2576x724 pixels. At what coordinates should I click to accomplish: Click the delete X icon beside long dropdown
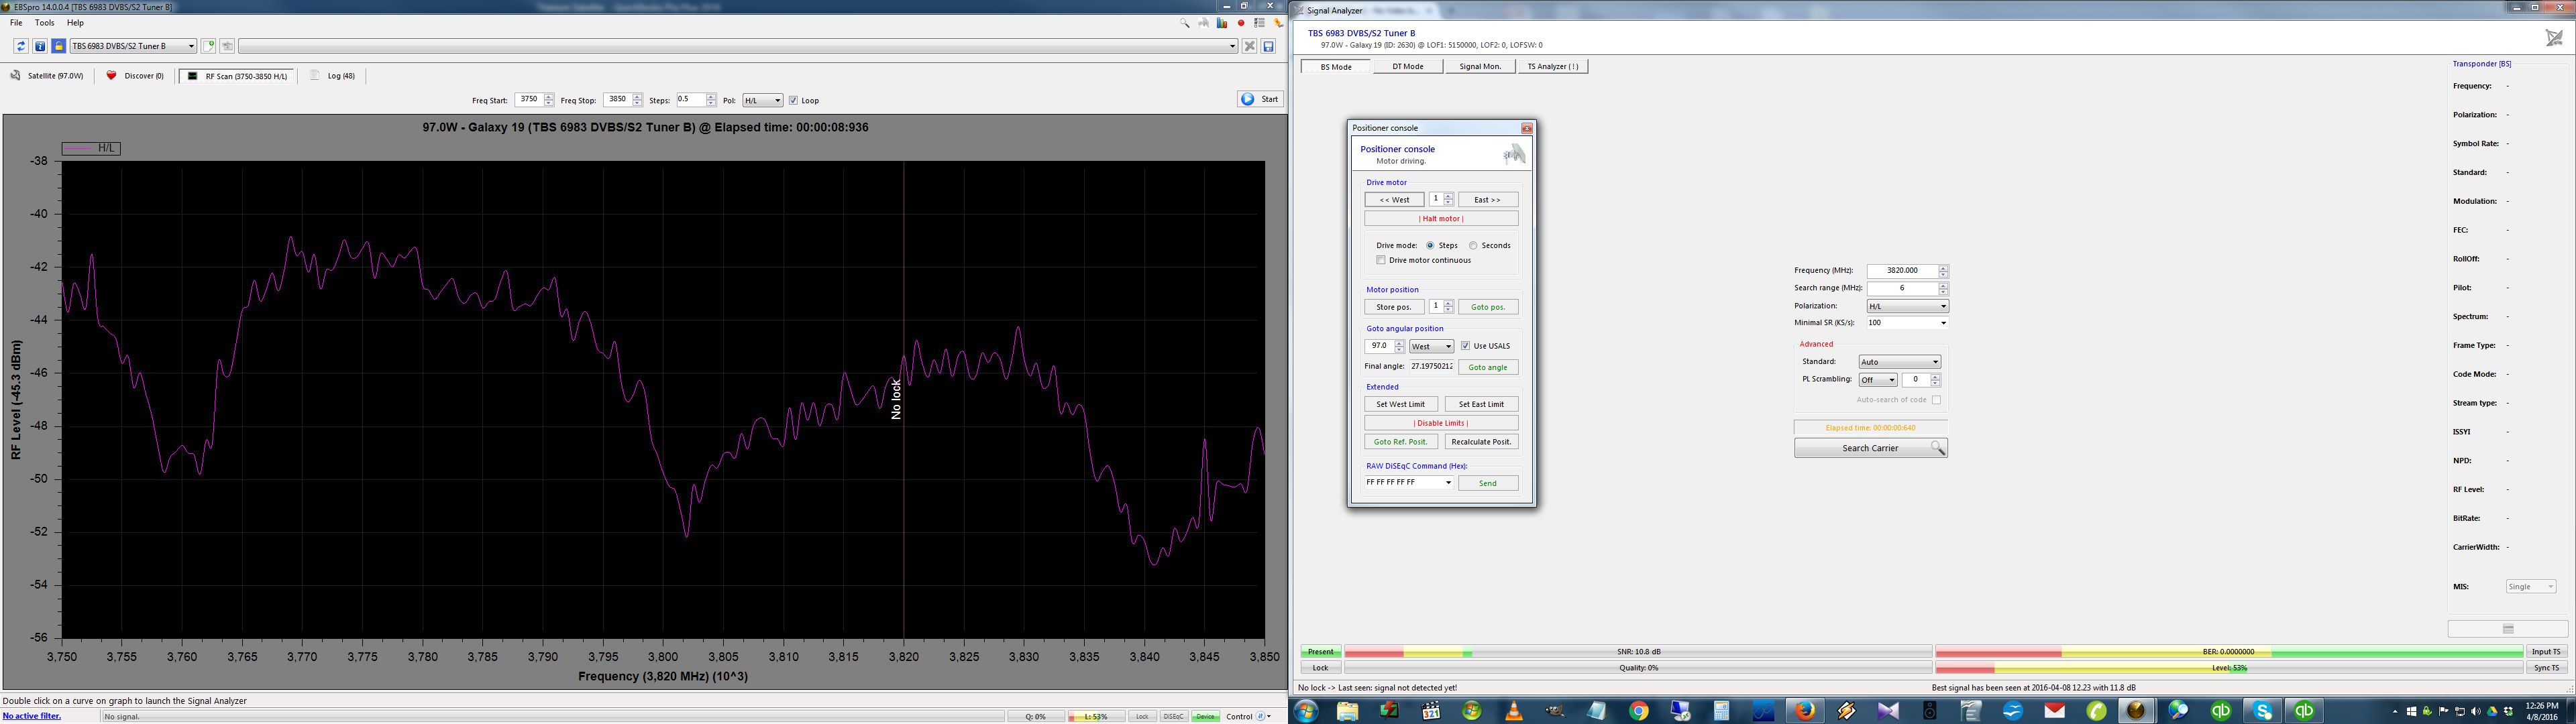[x=1249, y=46]
